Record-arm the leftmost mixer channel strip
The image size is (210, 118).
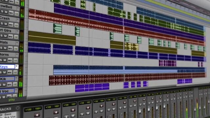[x=37, y=115]
